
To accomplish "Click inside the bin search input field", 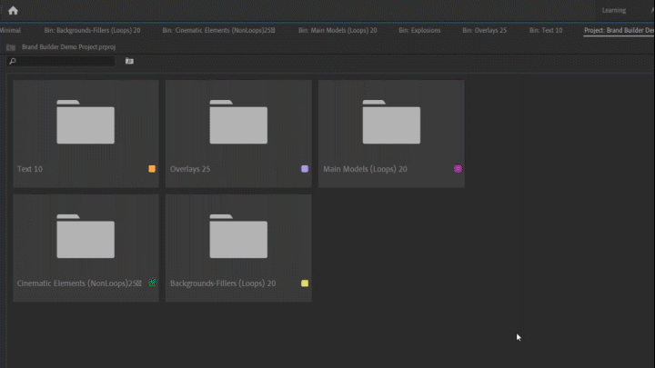I will (x=65, y=61).
